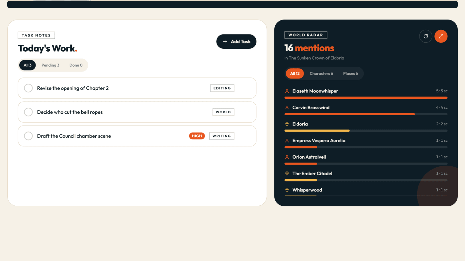This screenshot has height=261, width=465.
Task: Click the 'Corvin Brasswind' name
Action: point(311,108)
